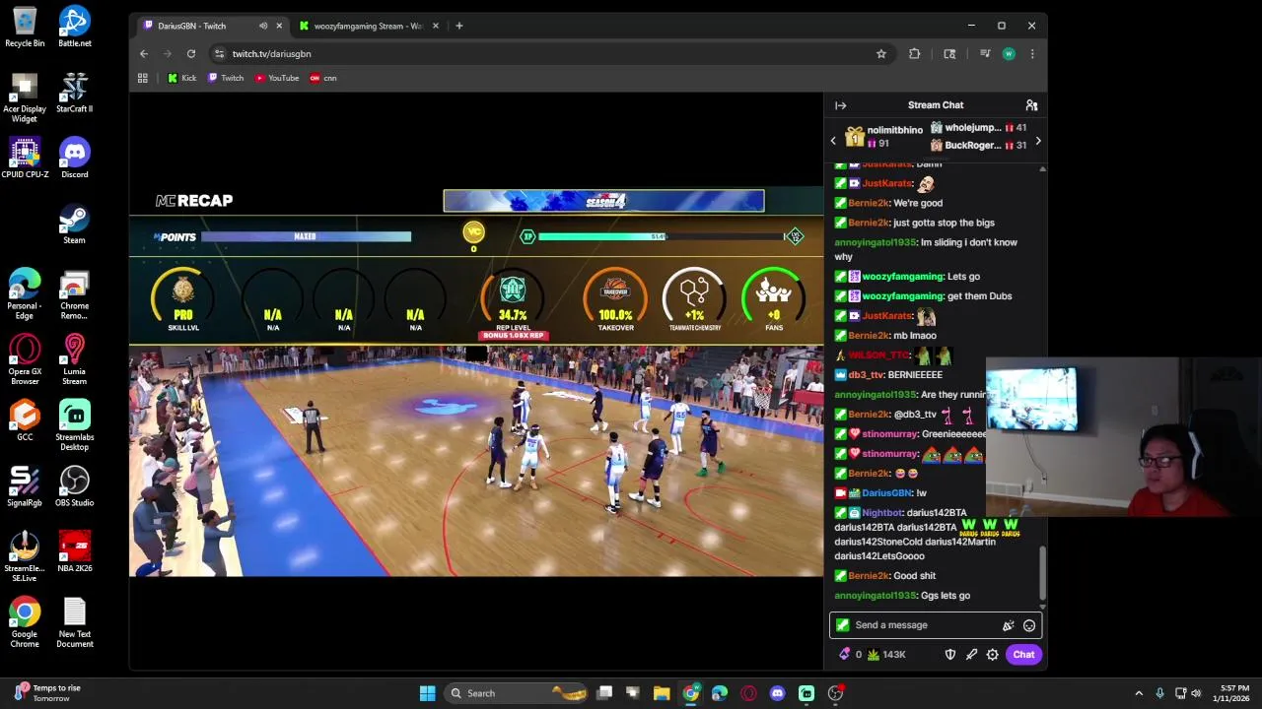
Task: Reload the Twitch page
Action: tap(191, 54)
